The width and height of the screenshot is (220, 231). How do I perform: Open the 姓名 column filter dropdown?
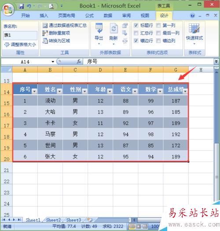pos(59,92)
